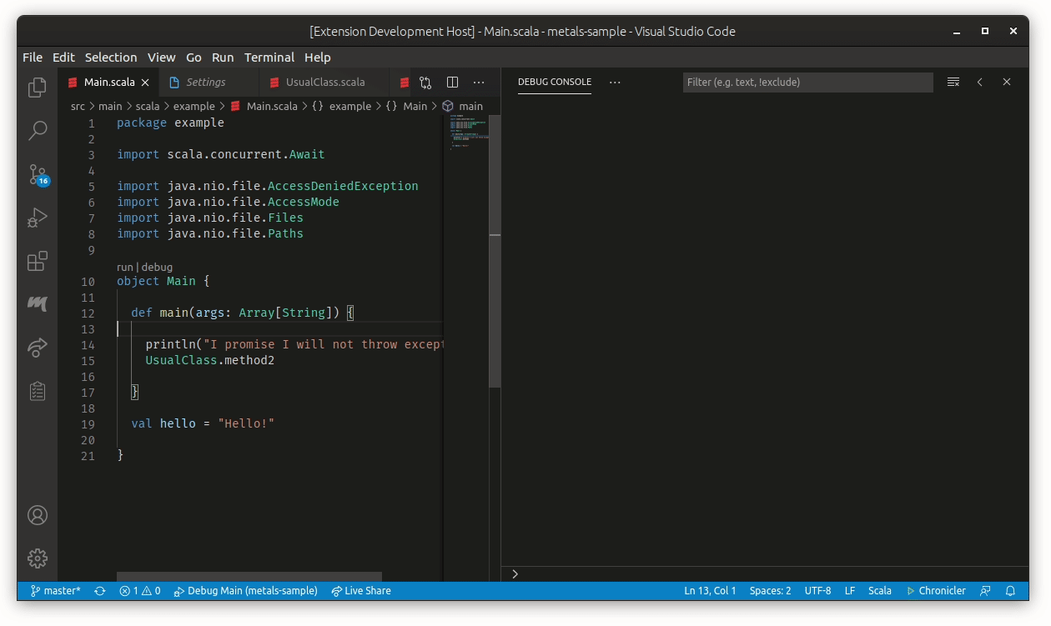1051x626 pixels.
Task: Open the Extensions view
Action: pos(37,261)
